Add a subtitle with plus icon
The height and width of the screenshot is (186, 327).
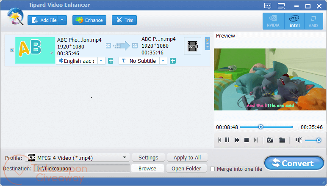(x=173, y=61)
